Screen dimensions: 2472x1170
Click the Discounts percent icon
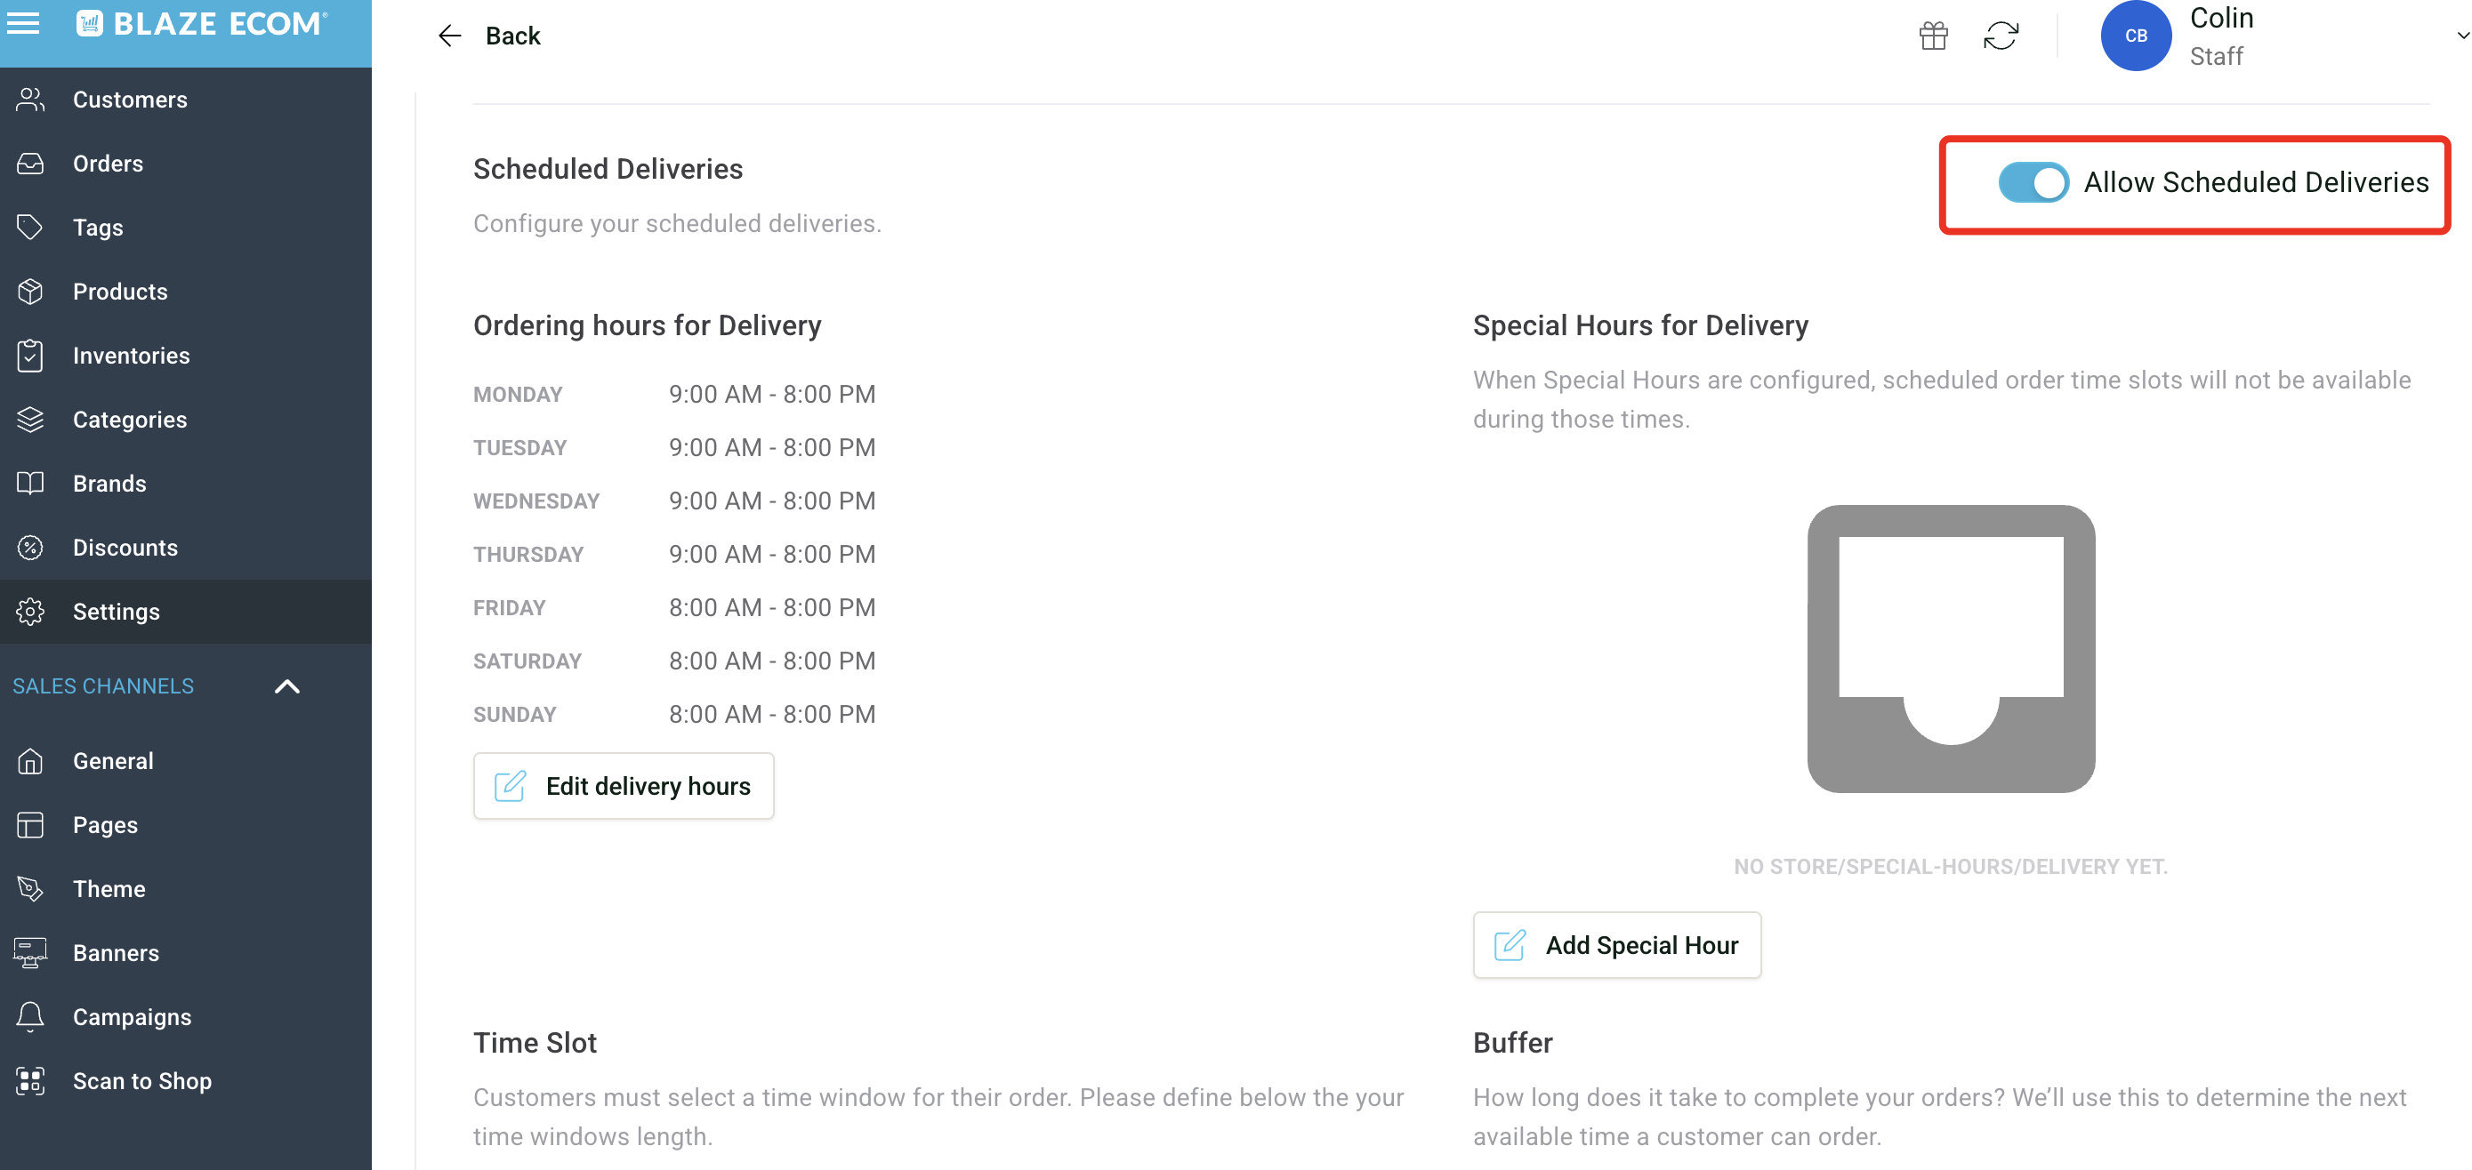point(31,548)
